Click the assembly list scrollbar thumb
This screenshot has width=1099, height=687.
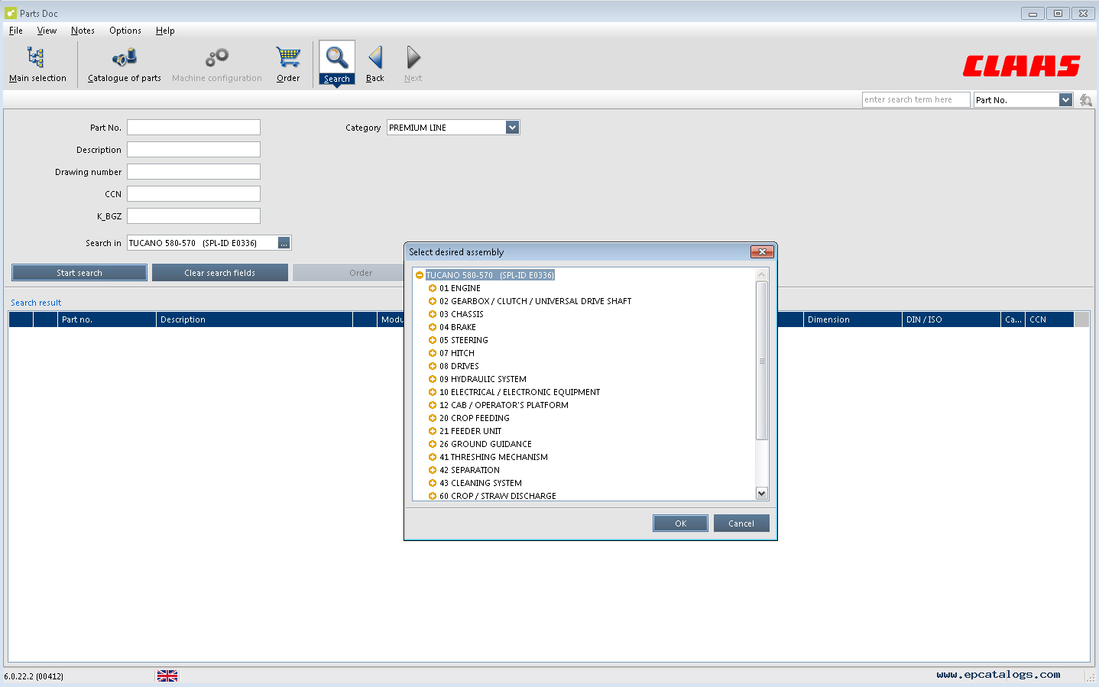[761, 361]
